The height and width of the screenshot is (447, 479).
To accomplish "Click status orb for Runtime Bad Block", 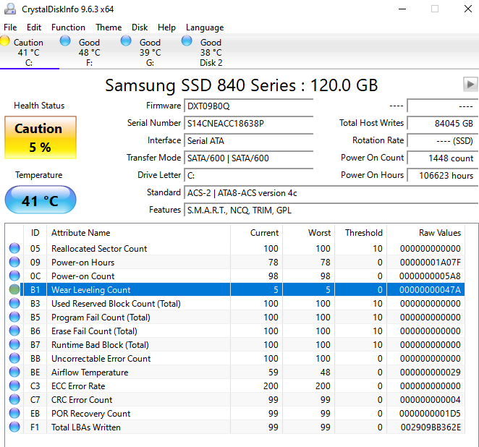I will tap(14, 344).
